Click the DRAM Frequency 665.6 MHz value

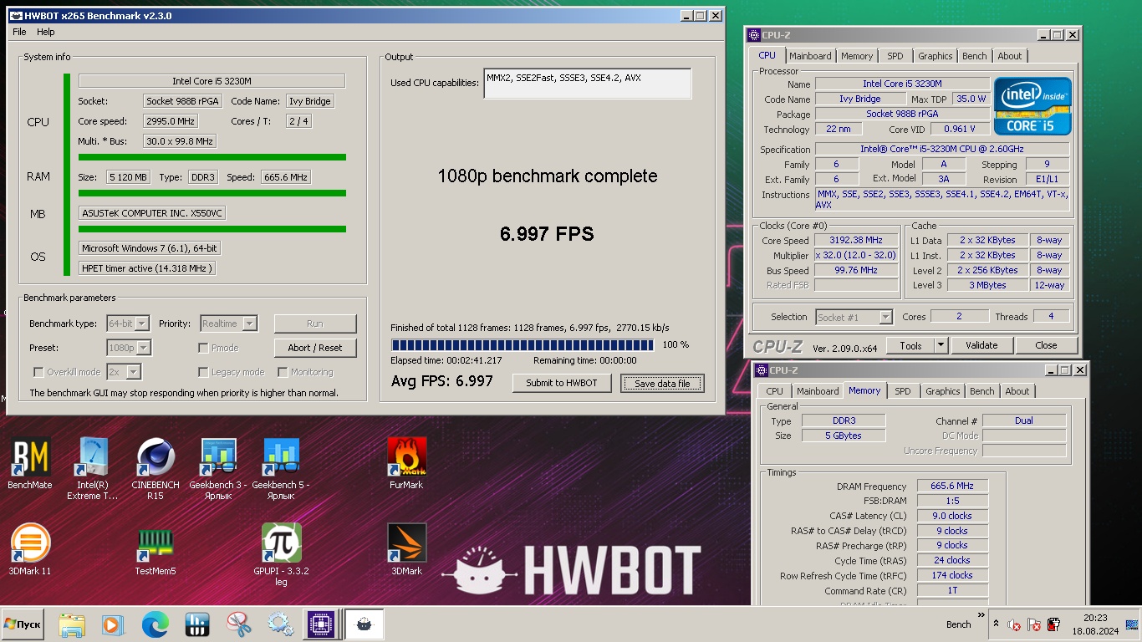[x=952, y=487]
